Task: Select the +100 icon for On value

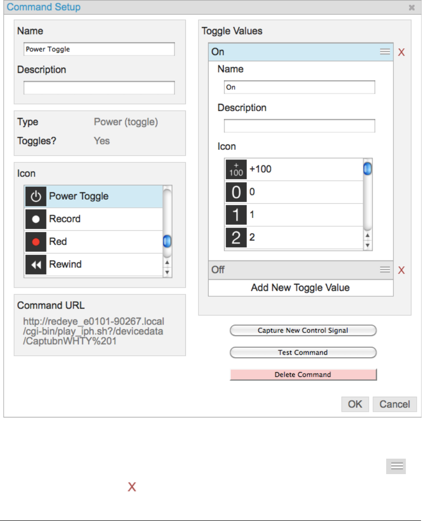Action: [294, 170]
